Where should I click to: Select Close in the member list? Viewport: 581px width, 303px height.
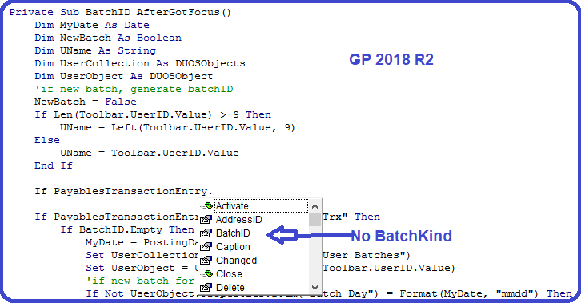[229, 274]
